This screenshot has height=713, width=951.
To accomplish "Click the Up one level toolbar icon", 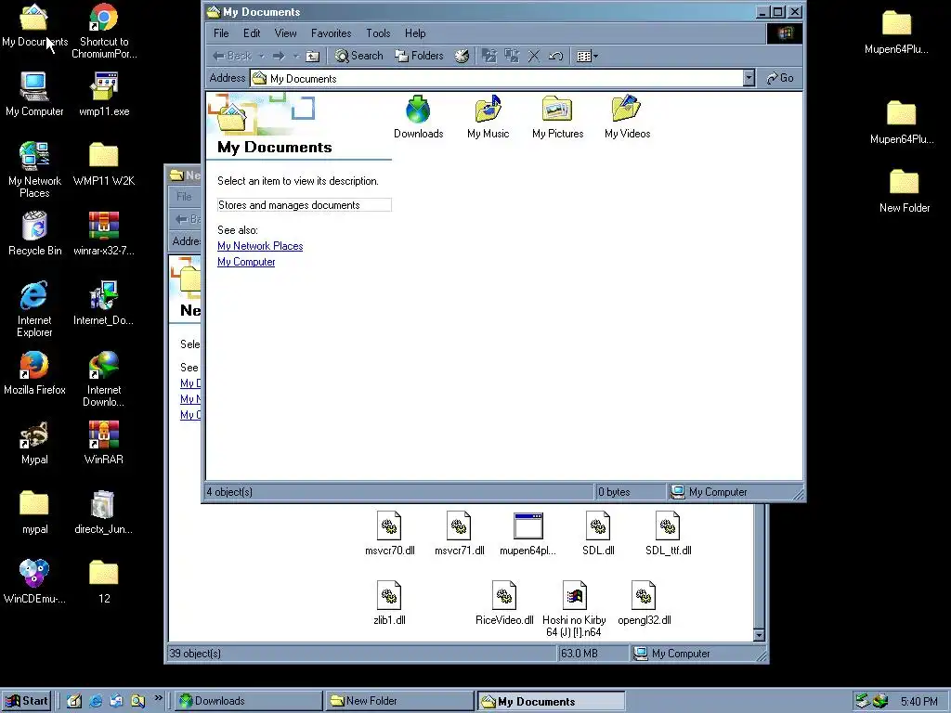I will (312, 57).
